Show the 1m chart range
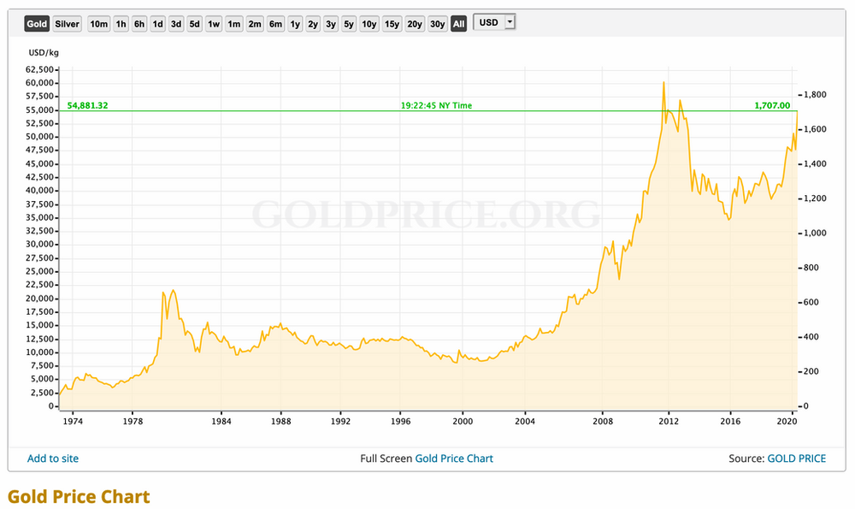The width and height of the screenshot is (855, 509). point(234,23)
